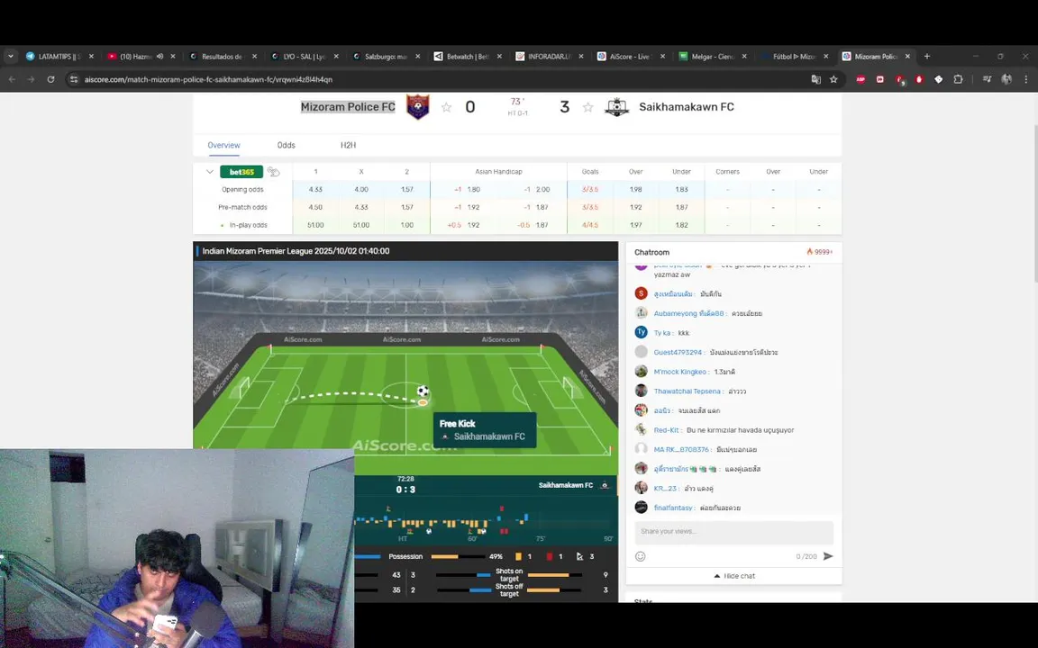Open the tab search dropdown chevron

click(x=11, y=56)
